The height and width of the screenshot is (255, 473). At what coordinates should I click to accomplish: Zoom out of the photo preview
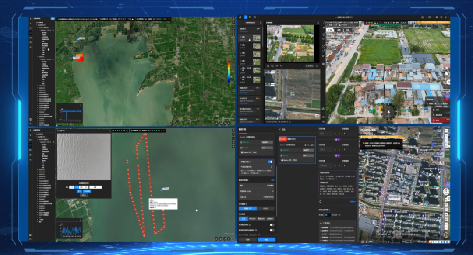coord(272,66)
